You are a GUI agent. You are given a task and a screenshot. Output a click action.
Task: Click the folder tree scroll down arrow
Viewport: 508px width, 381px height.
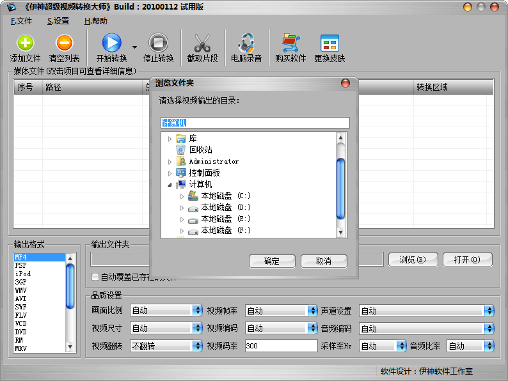pos(340,232)
